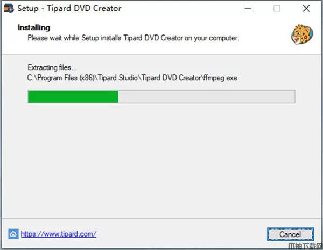Click the empty gray area below the progress bar
Viewport: 323px width, 250px height.
click(x=161, y=161)
